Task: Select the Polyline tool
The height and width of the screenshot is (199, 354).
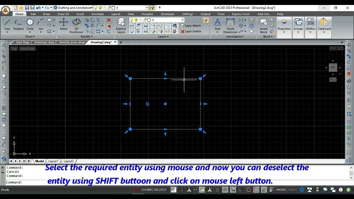Action: pos(19,25)
